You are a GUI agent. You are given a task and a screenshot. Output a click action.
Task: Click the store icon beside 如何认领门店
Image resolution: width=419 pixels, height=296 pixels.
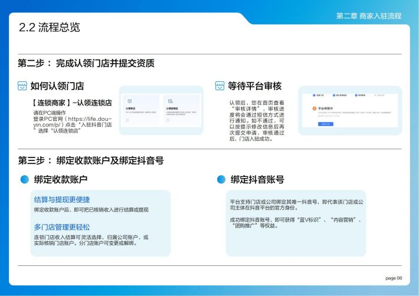pyautogui.click(x=22, y=86)
